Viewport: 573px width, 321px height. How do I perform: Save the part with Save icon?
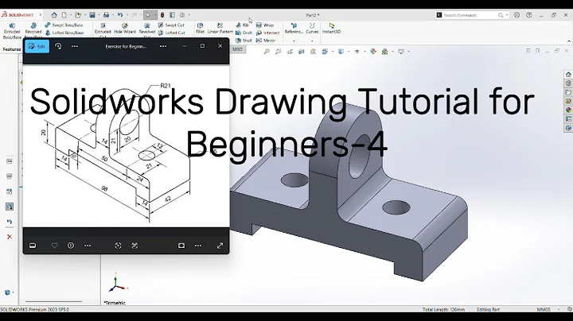point(92,15)
